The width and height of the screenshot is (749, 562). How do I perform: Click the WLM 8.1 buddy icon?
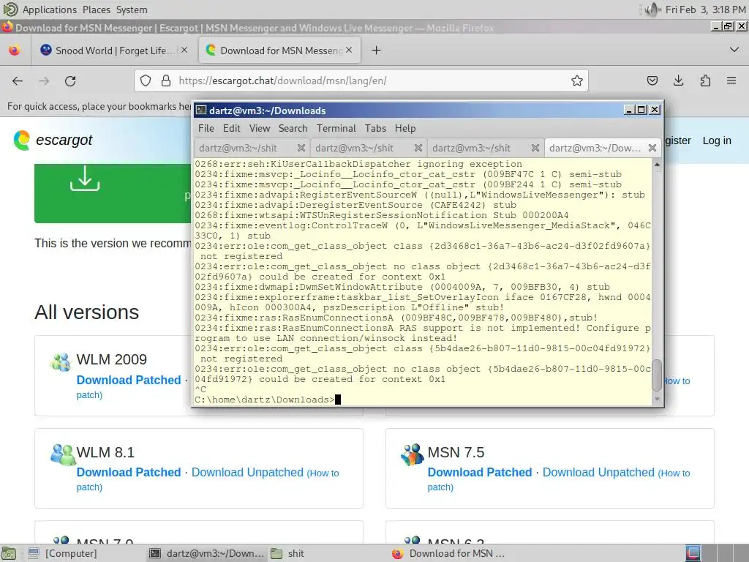63,454
